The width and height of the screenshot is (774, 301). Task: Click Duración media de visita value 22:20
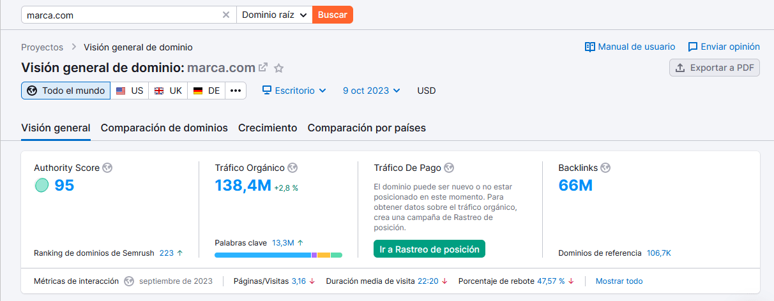pos(428,281)
